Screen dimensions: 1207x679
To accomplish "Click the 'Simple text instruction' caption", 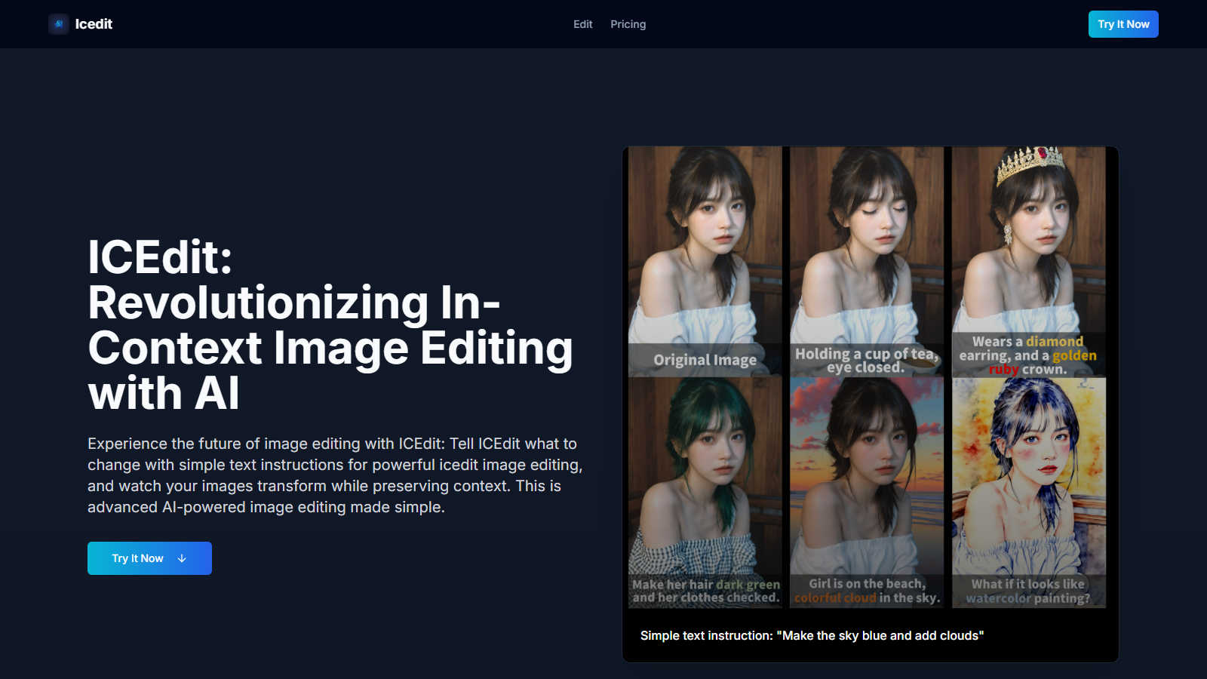I will 812,635.
